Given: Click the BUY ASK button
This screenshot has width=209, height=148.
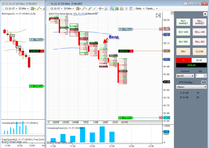Looking at the screenshot, I should click(x=183, y=32).
